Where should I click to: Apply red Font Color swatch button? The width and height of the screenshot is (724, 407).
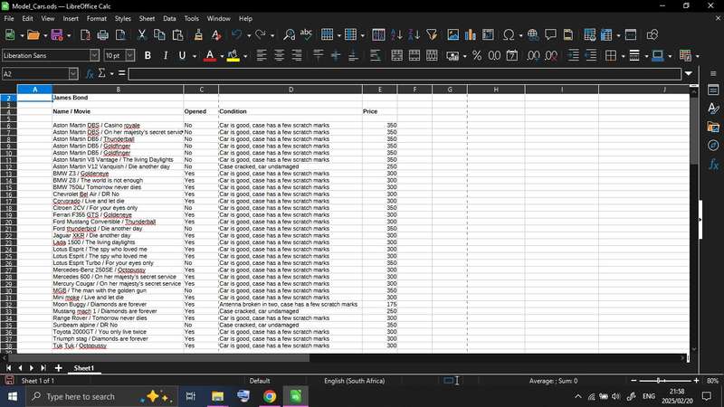pyautogui.click(x=210, y=56)
